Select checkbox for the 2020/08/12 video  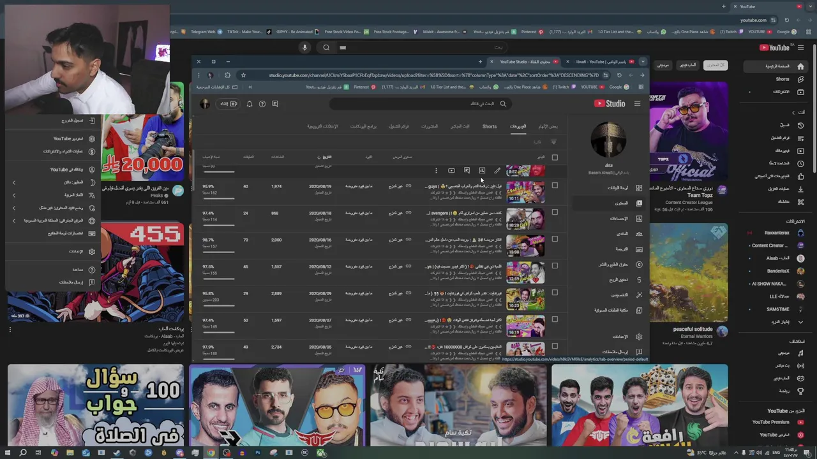tap(555, 266)
